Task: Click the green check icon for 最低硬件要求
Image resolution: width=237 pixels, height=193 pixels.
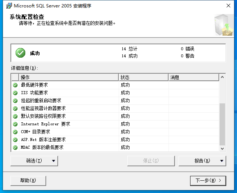Action: [x=15, y=85]
